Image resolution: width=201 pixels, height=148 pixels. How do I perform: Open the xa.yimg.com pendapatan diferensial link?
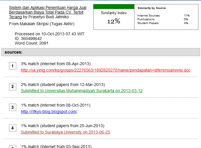click(105, 70)
